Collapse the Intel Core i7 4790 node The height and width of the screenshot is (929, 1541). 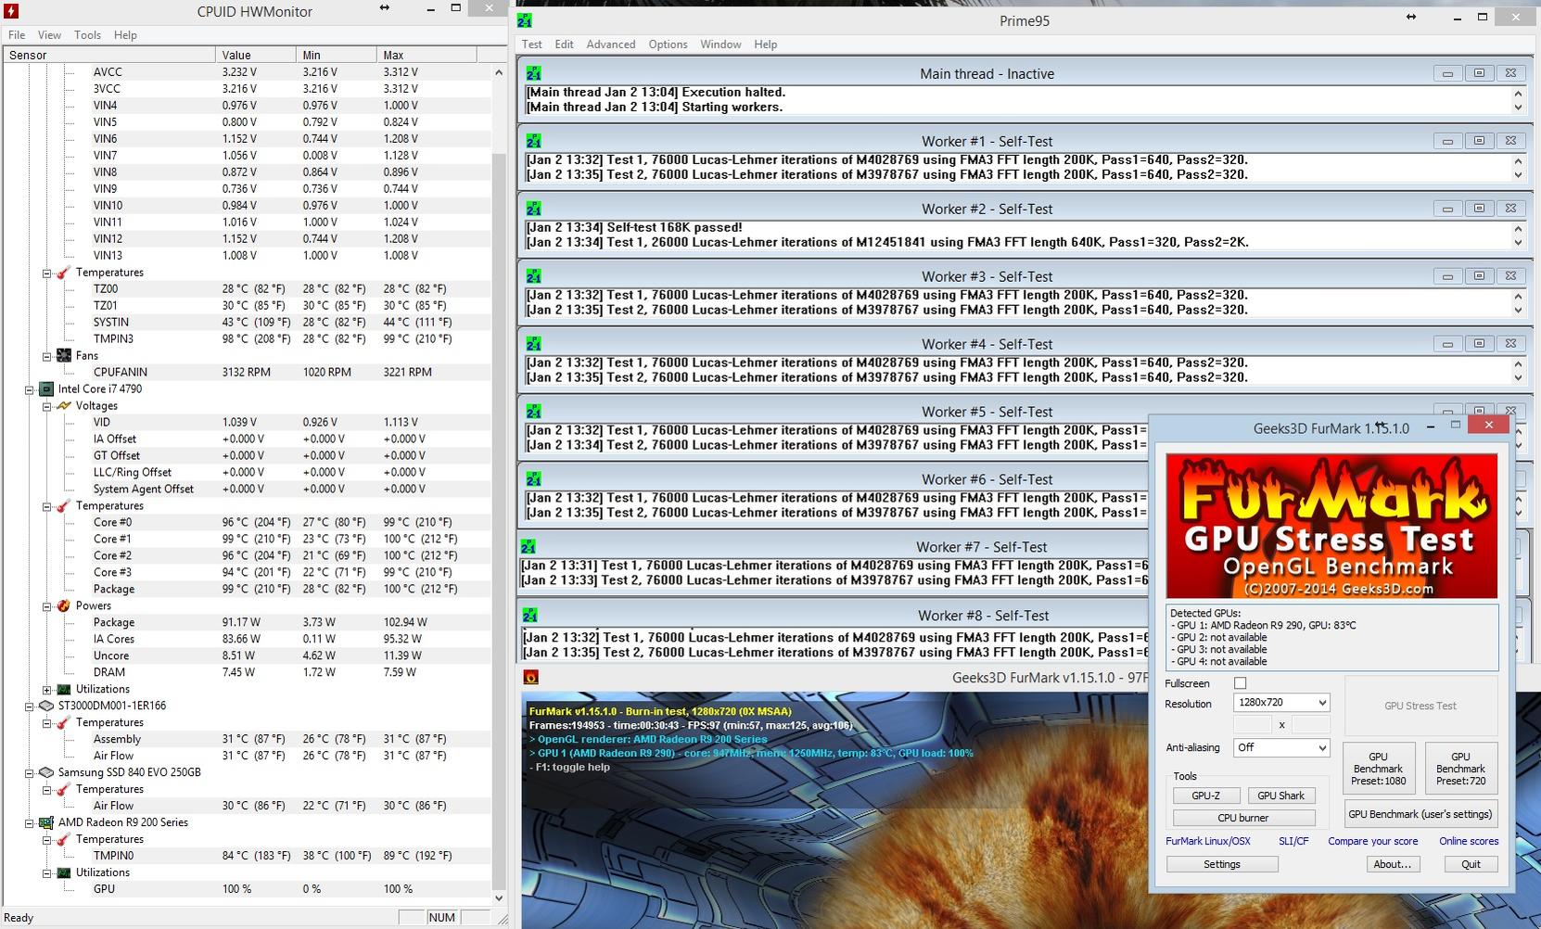click(30, 389)
